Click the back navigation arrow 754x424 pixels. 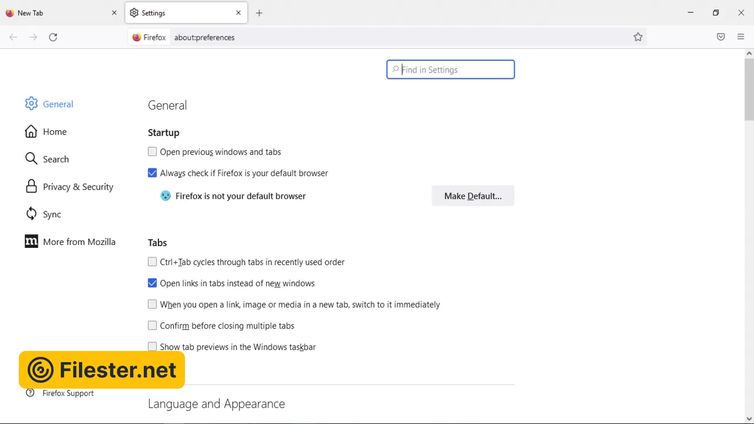[x=13, y=37]
